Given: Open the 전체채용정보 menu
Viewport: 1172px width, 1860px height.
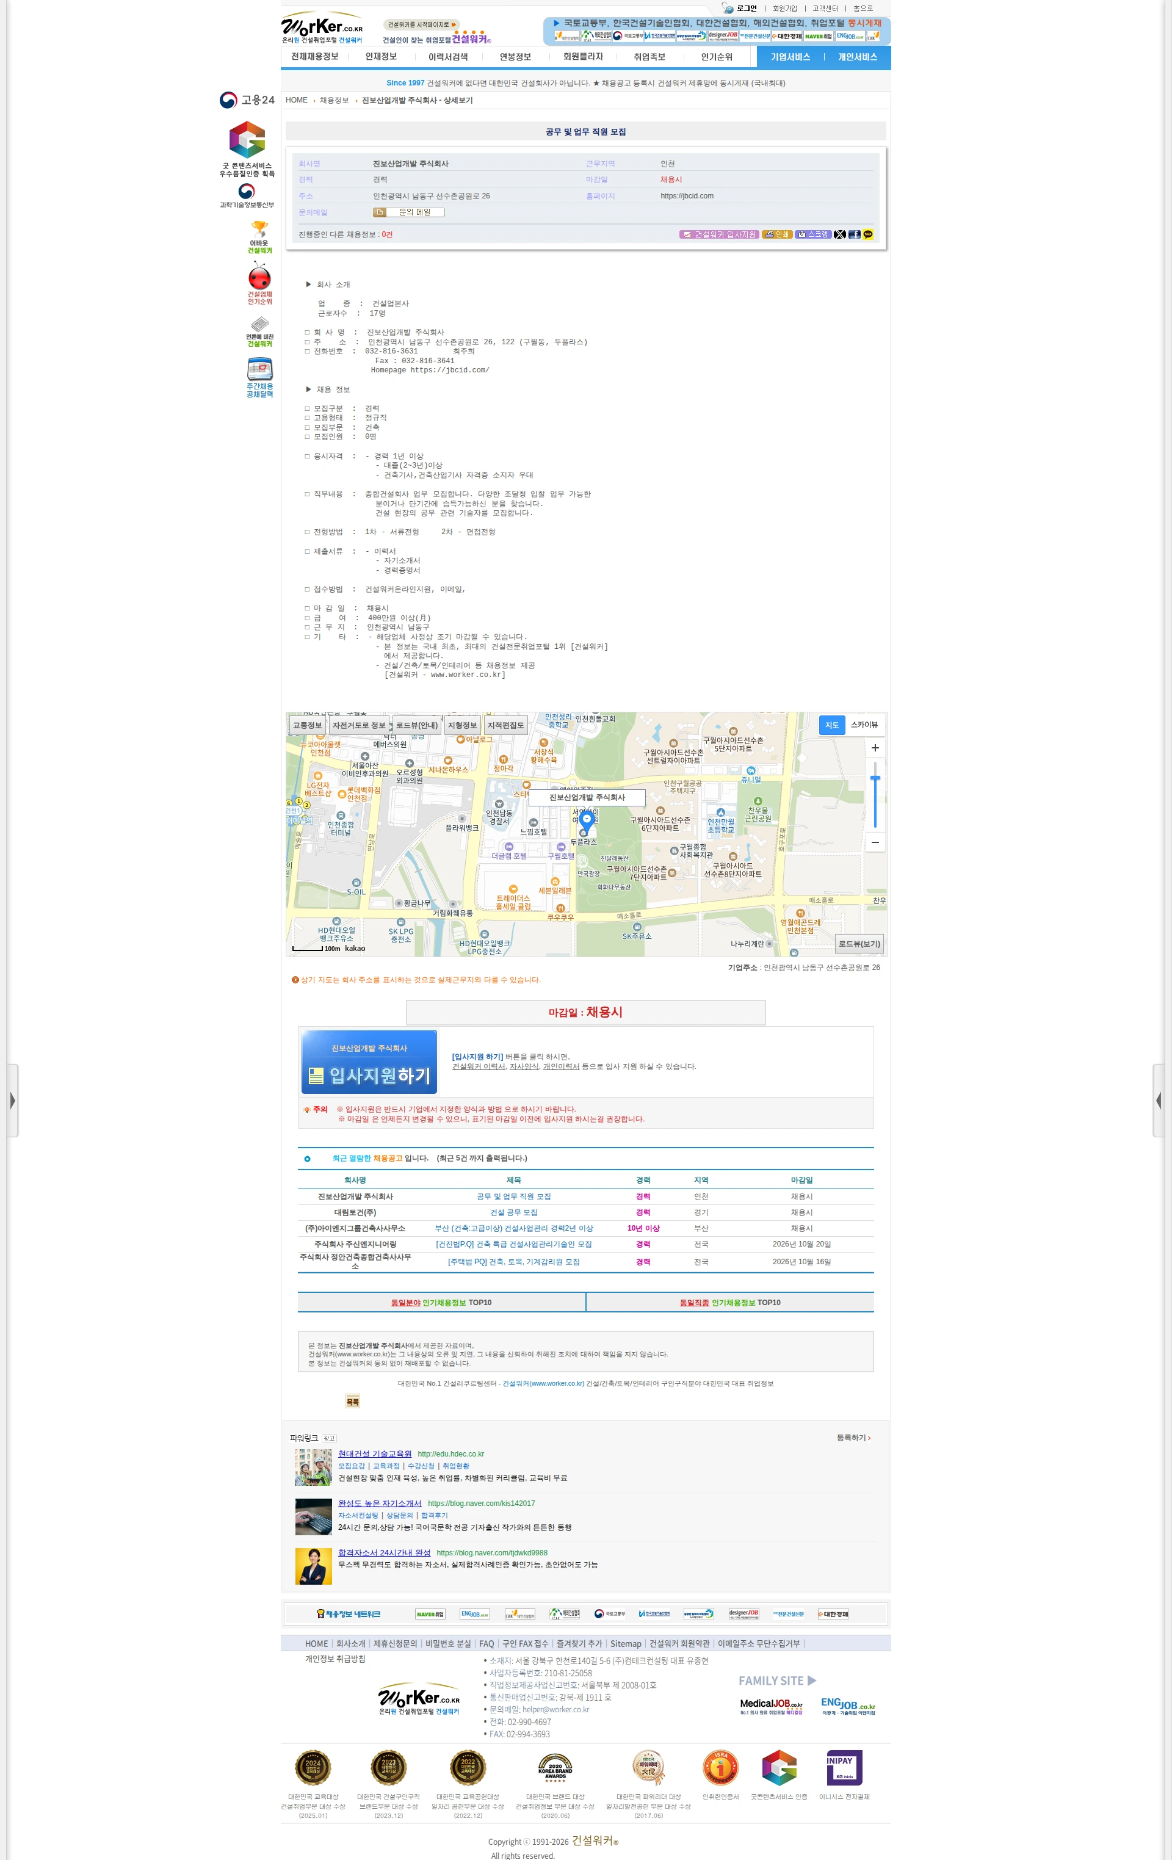Looking at the screenshot, I should point(314,56).
